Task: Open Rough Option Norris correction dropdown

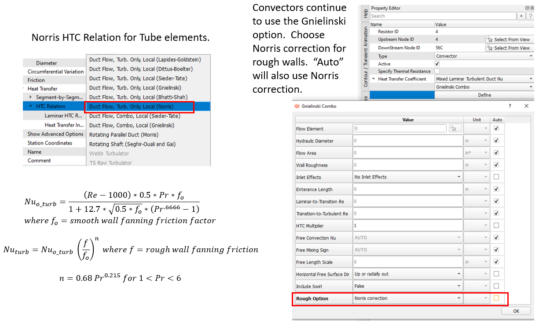Action: 408,298
